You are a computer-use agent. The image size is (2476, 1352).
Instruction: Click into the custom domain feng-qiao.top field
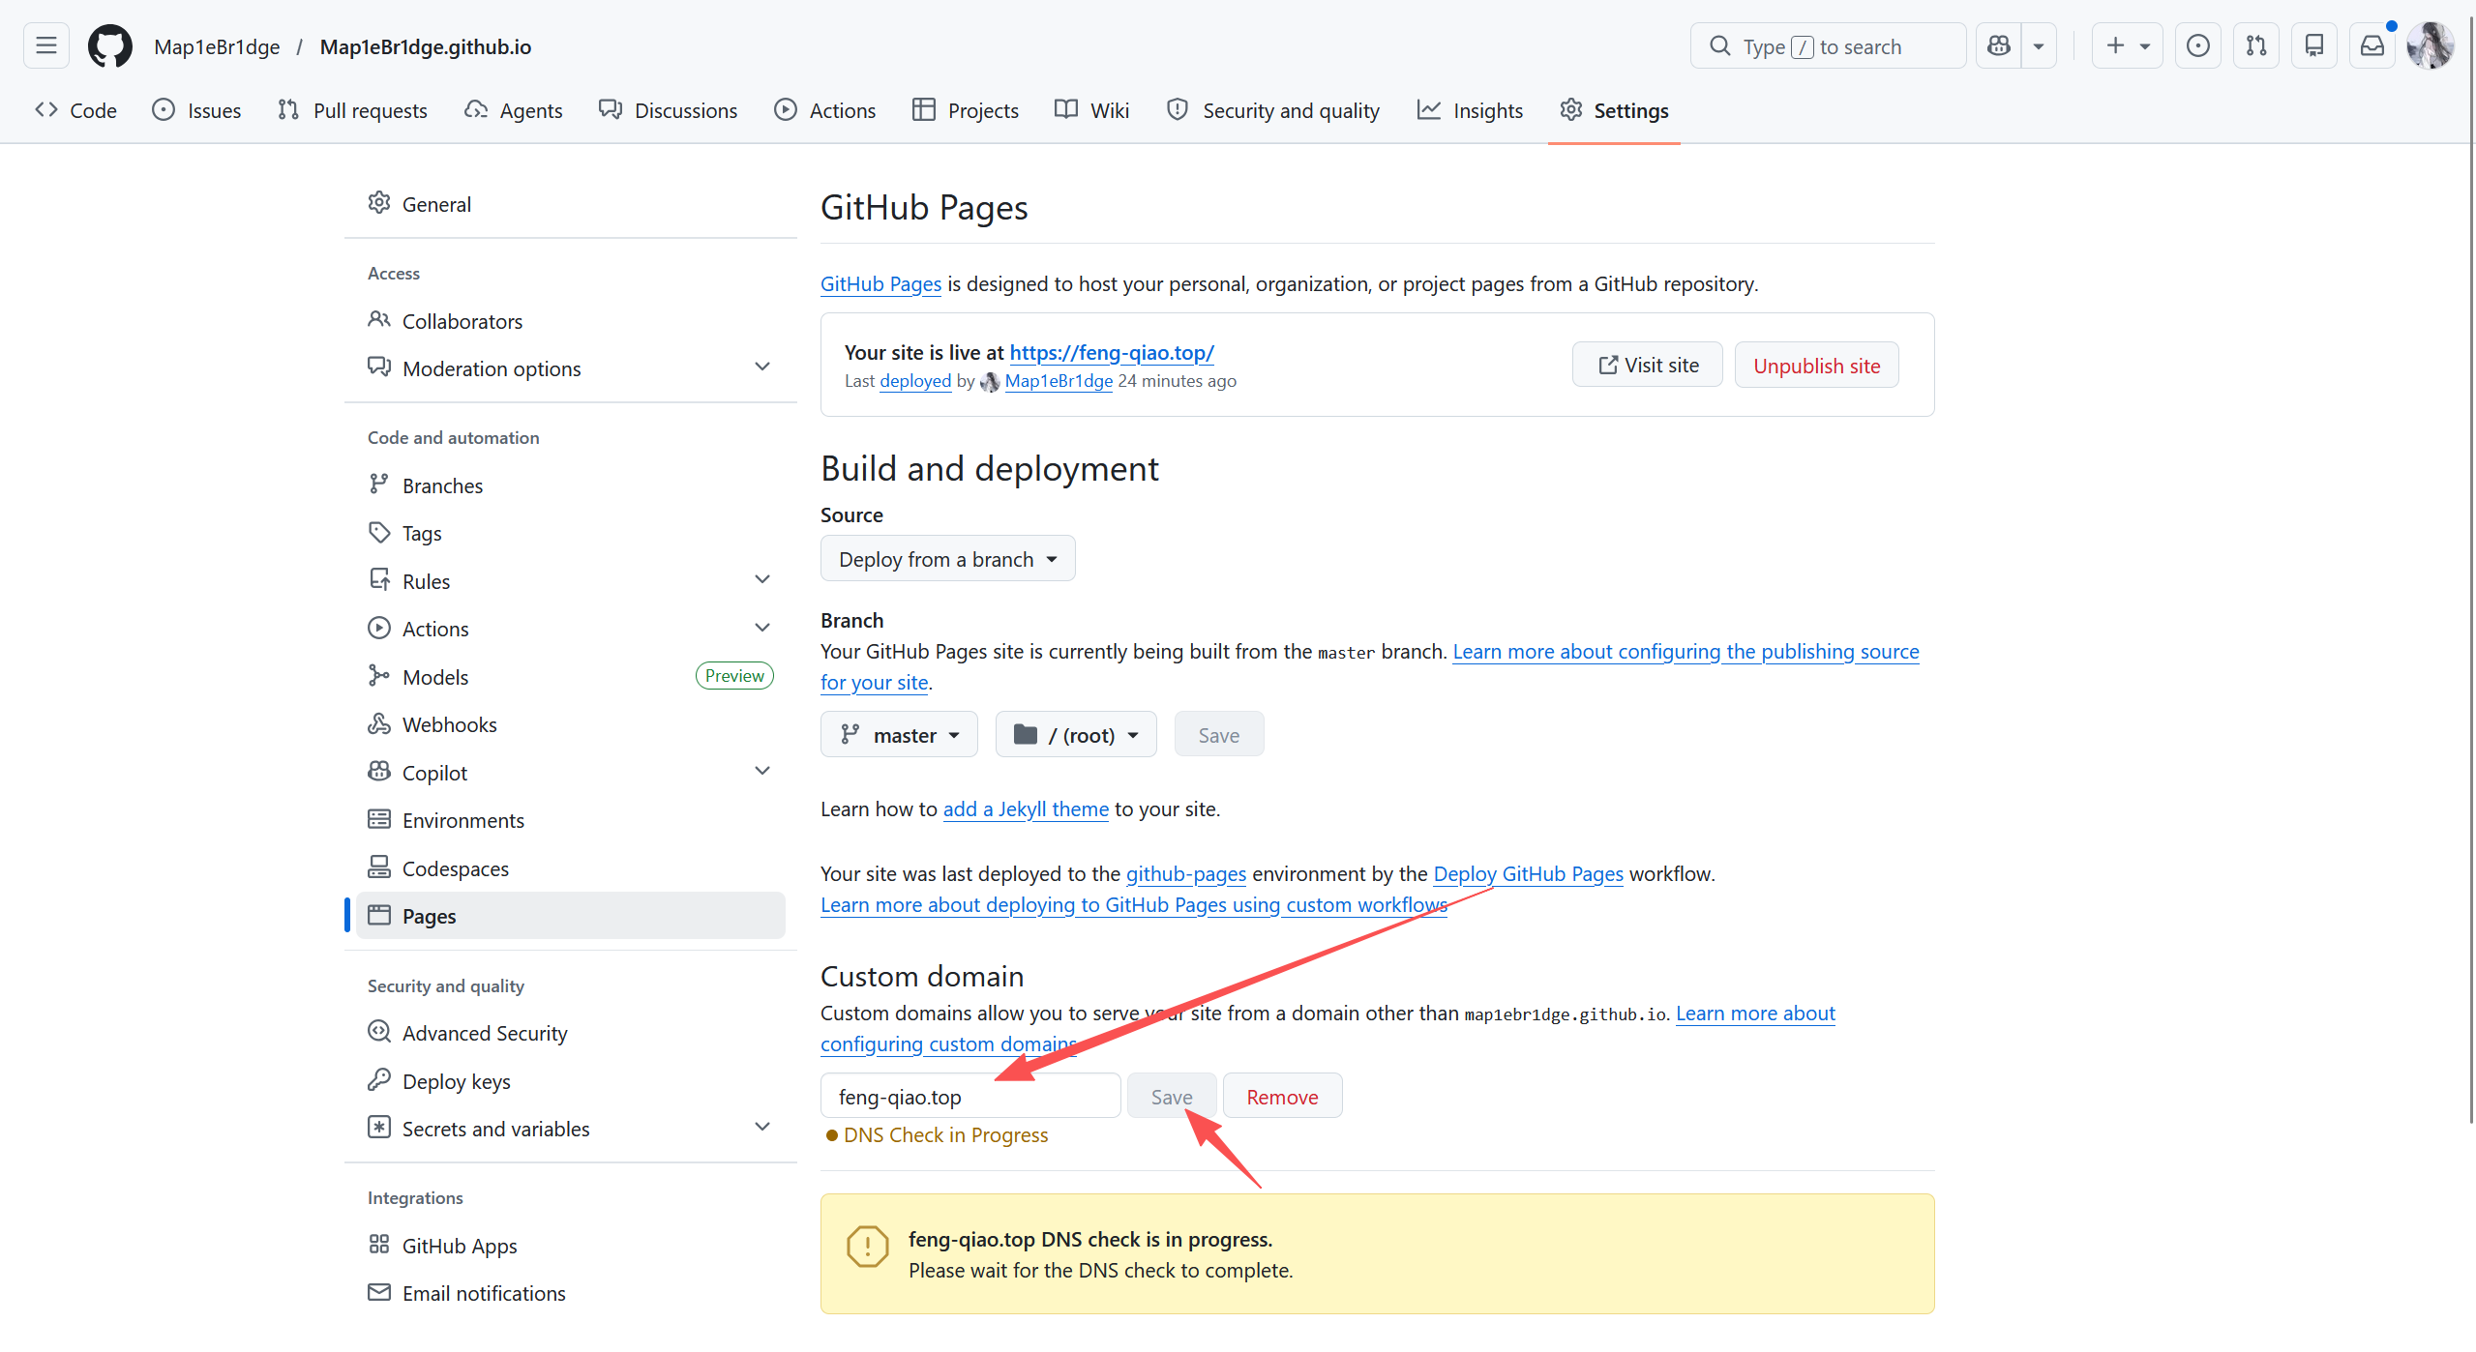pos(970,1096)
